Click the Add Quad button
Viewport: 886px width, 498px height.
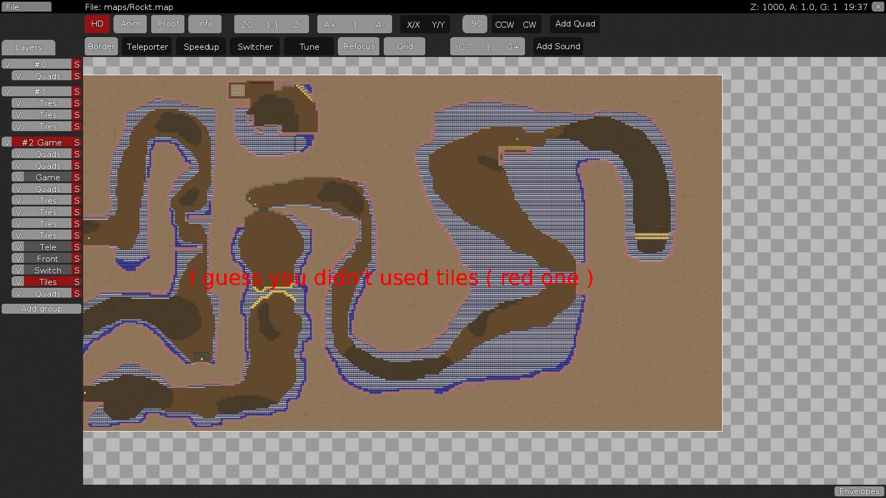pyautogui.click(x=574, y=24)
